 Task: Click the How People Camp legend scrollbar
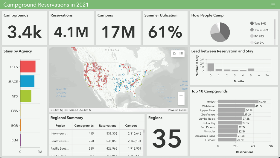pos(275,28)
